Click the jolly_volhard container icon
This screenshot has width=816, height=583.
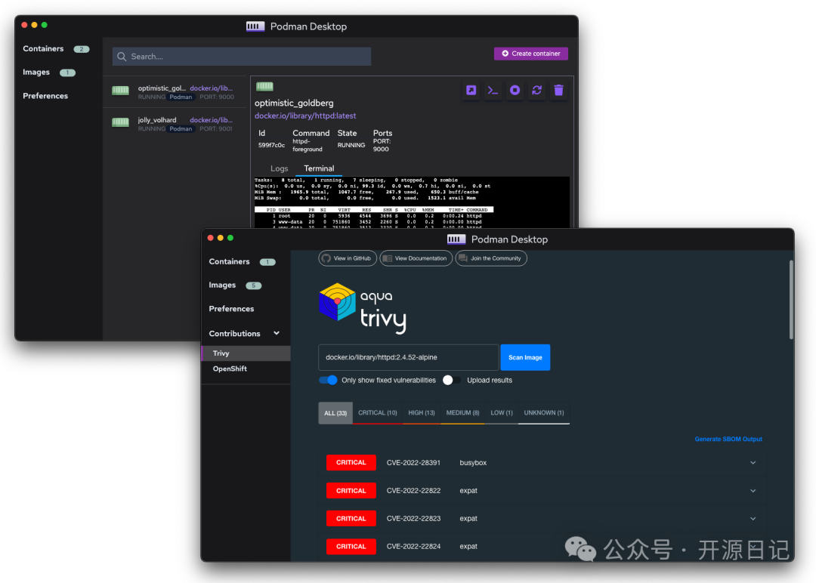point(120,122)
